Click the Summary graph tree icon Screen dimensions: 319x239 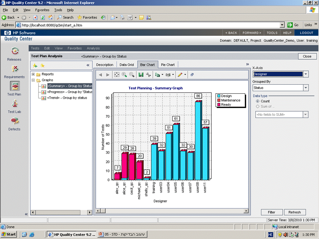click(x=44, y=86)
